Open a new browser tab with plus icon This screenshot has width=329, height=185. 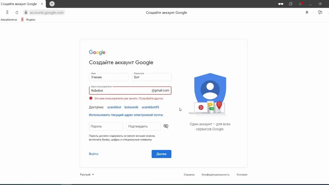(x=52, y=4)
